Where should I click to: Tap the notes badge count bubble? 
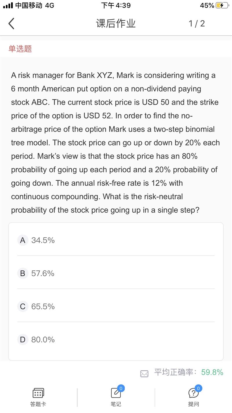pyautogui.click(x=121, y=388)
